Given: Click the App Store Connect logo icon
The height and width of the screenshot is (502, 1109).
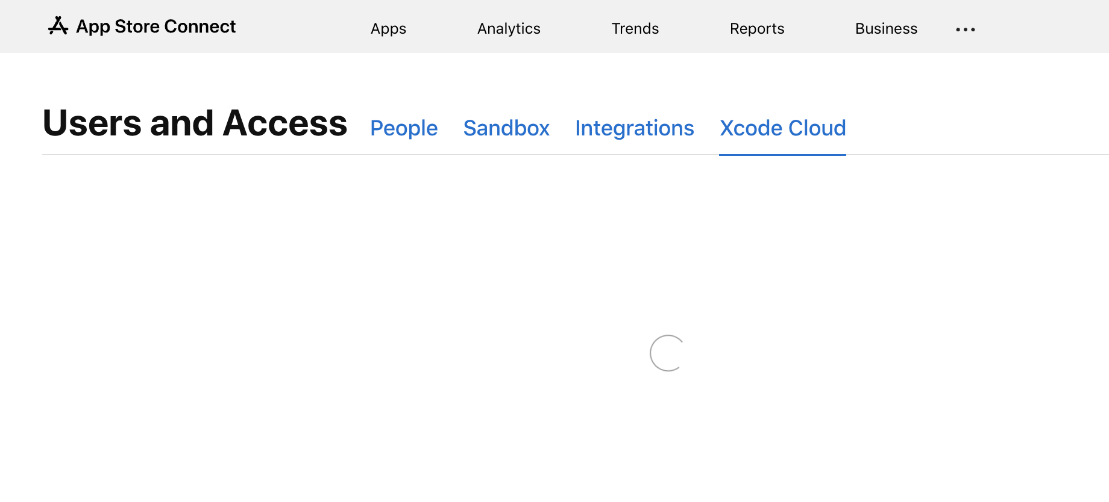Looking at the screenshot, I should tap(58, 26).
